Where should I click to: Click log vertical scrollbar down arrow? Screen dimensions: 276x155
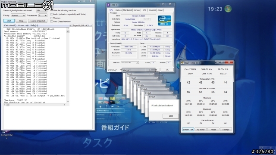68,102
